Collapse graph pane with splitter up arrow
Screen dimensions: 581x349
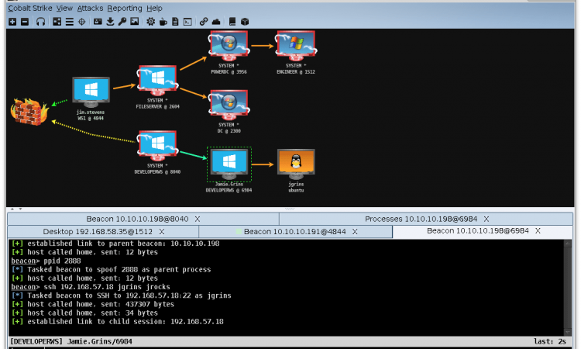(12, 209)
